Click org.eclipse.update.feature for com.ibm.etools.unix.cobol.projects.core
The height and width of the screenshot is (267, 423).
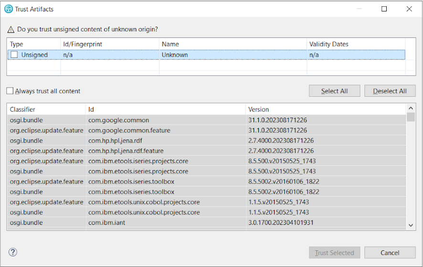point(46,202)
